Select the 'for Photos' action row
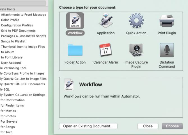The width and height of the screenshot is (188, 135). tap(24, 116)
